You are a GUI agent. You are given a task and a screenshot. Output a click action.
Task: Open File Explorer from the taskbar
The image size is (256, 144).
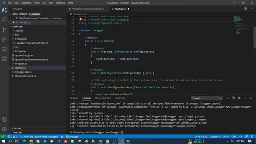click(31, 141)
